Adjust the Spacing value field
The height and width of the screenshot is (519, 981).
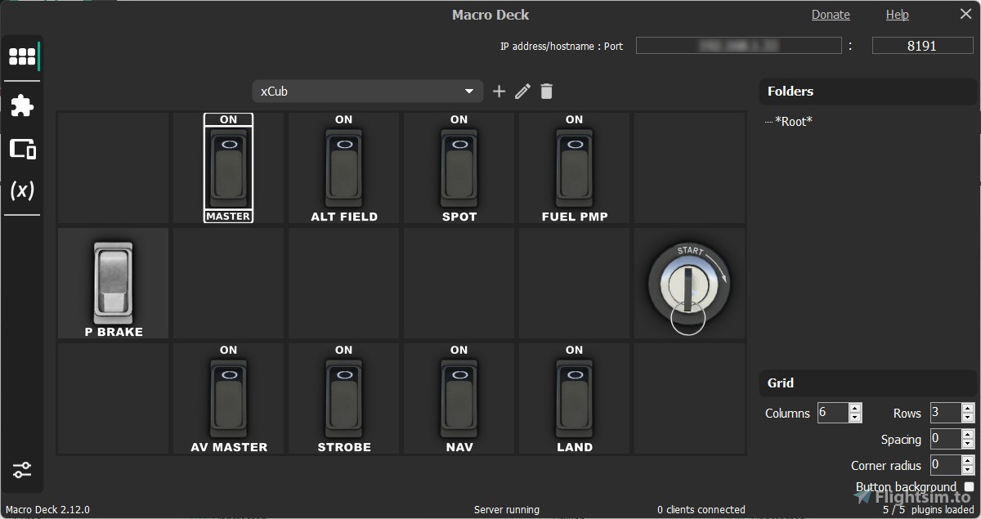point(947,439)
